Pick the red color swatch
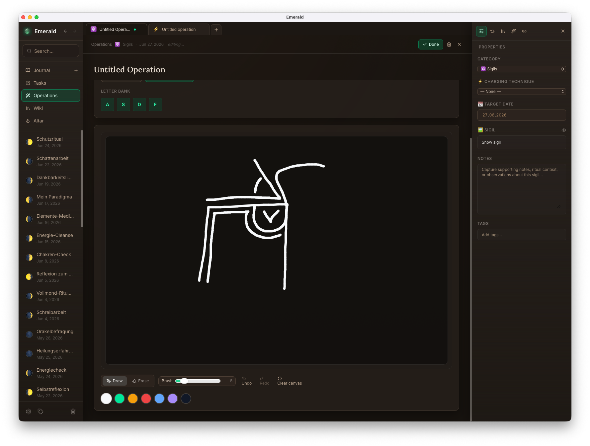 146,399
